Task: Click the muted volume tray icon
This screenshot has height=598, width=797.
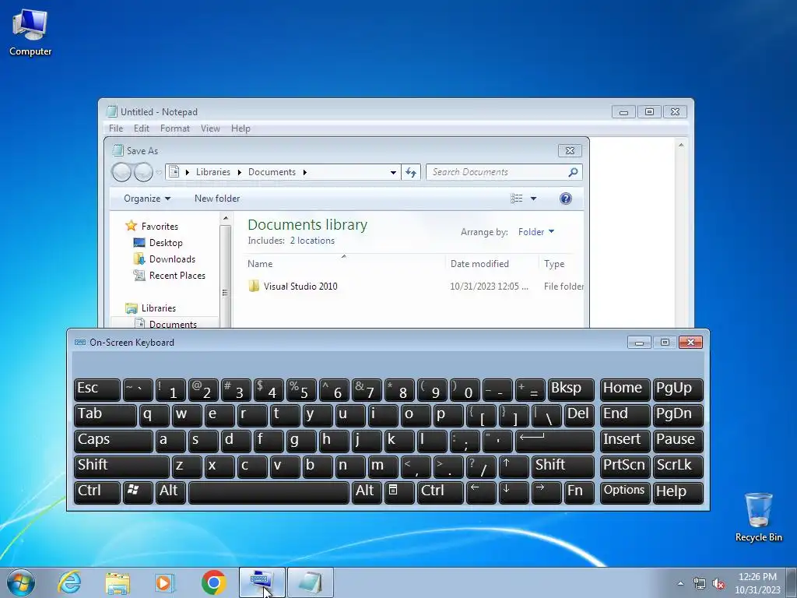Action: tap(718, 583)
